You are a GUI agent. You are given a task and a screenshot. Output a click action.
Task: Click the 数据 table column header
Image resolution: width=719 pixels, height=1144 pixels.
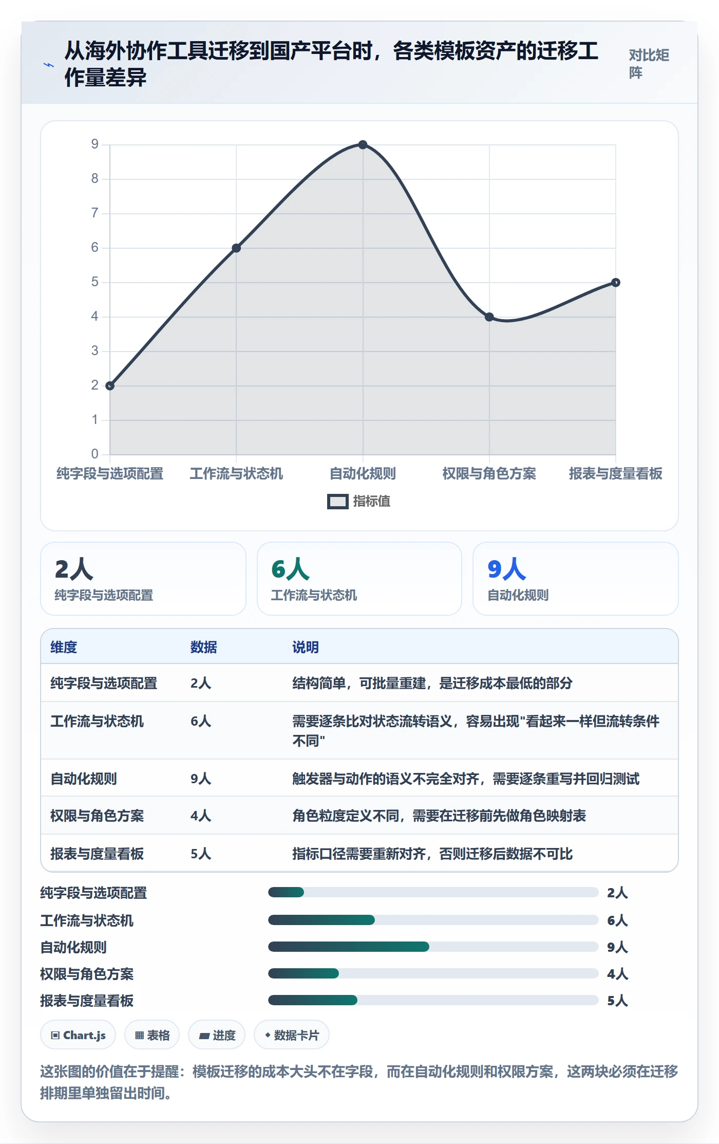point(204,647)
